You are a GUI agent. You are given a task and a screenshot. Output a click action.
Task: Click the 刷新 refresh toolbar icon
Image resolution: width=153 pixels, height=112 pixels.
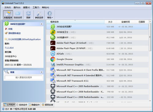(x=29, y=15)
